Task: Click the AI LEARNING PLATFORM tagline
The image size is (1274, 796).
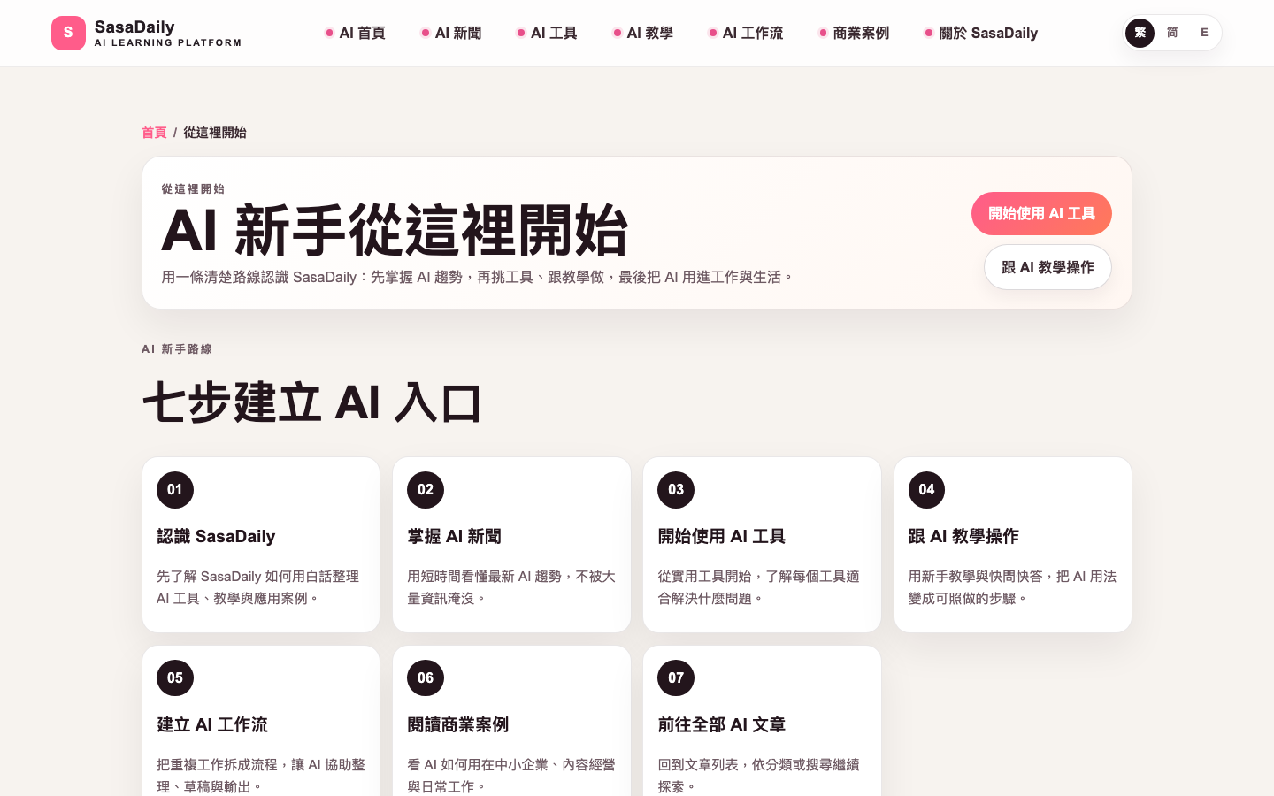Action: click(x=168, y=42)
